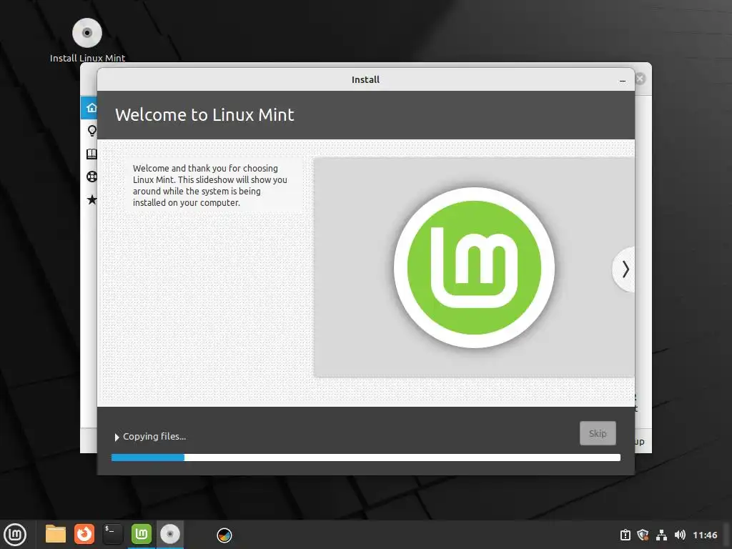The width and height of the screenshot is (732, 549).
Task: Switch to the Install taskbar item
Action: tap(170, 534)
